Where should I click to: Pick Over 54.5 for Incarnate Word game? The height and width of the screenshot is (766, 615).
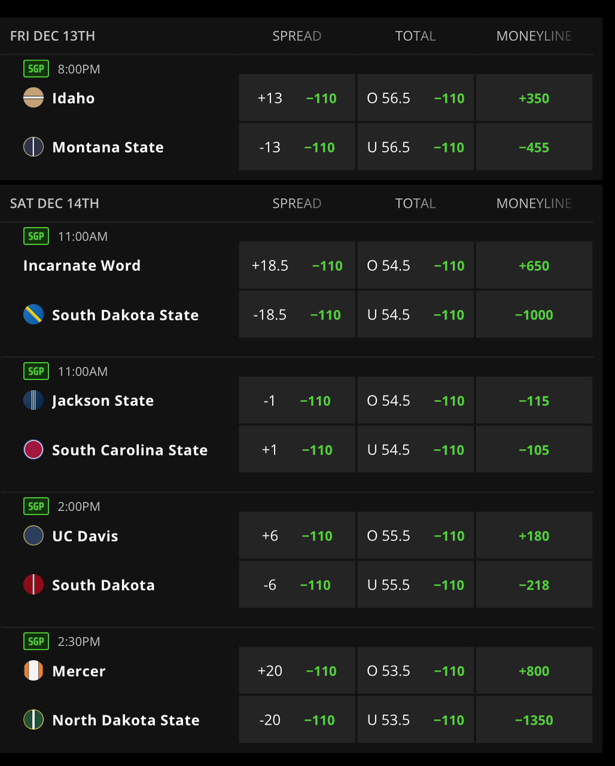pos(416,265)
